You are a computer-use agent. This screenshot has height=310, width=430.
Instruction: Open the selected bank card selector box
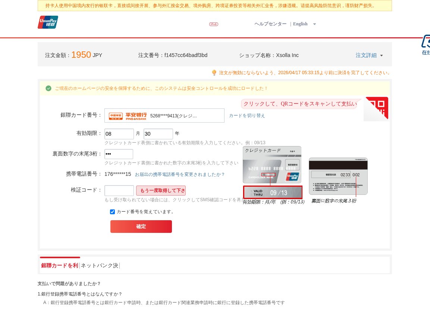pyautogui.click(x=164, y=116)
